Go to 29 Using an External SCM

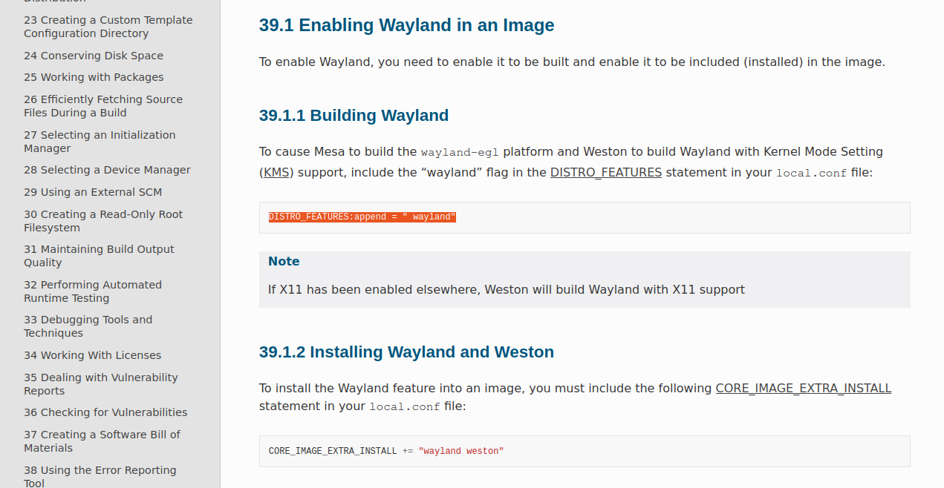pyautogui.click(x=93, y=192)
